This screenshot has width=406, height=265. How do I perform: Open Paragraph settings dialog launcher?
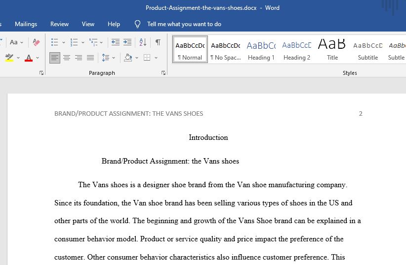[x=163, y=73]
